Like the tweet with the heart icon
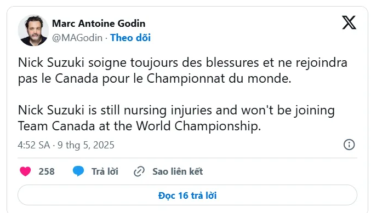This screenshot has height=213, width=382. coord(25,171)
